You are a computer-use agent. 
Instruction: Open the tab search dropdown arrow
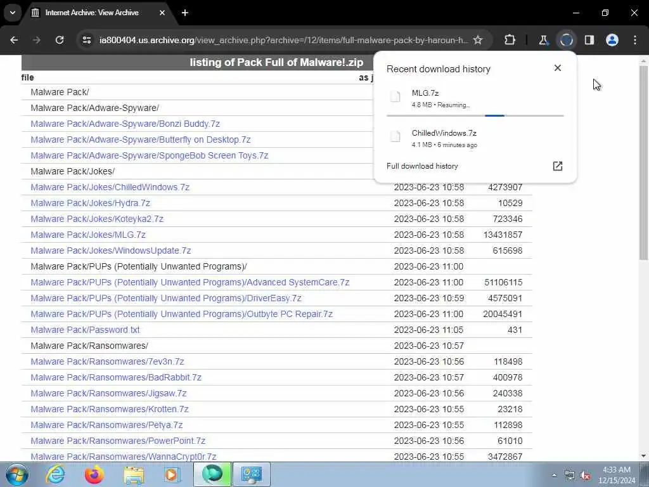click(x=13, y=13)
